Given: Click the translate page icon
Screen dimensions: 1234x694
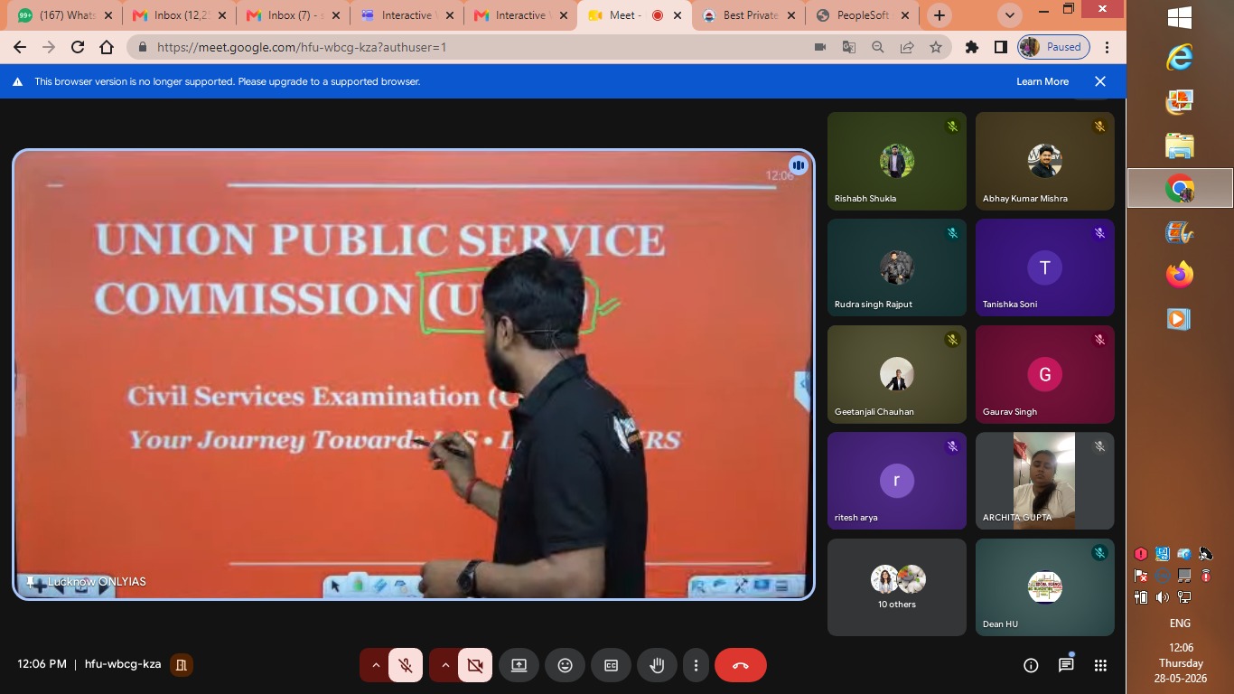Looking at the screenshot, I should coord(849,47).
